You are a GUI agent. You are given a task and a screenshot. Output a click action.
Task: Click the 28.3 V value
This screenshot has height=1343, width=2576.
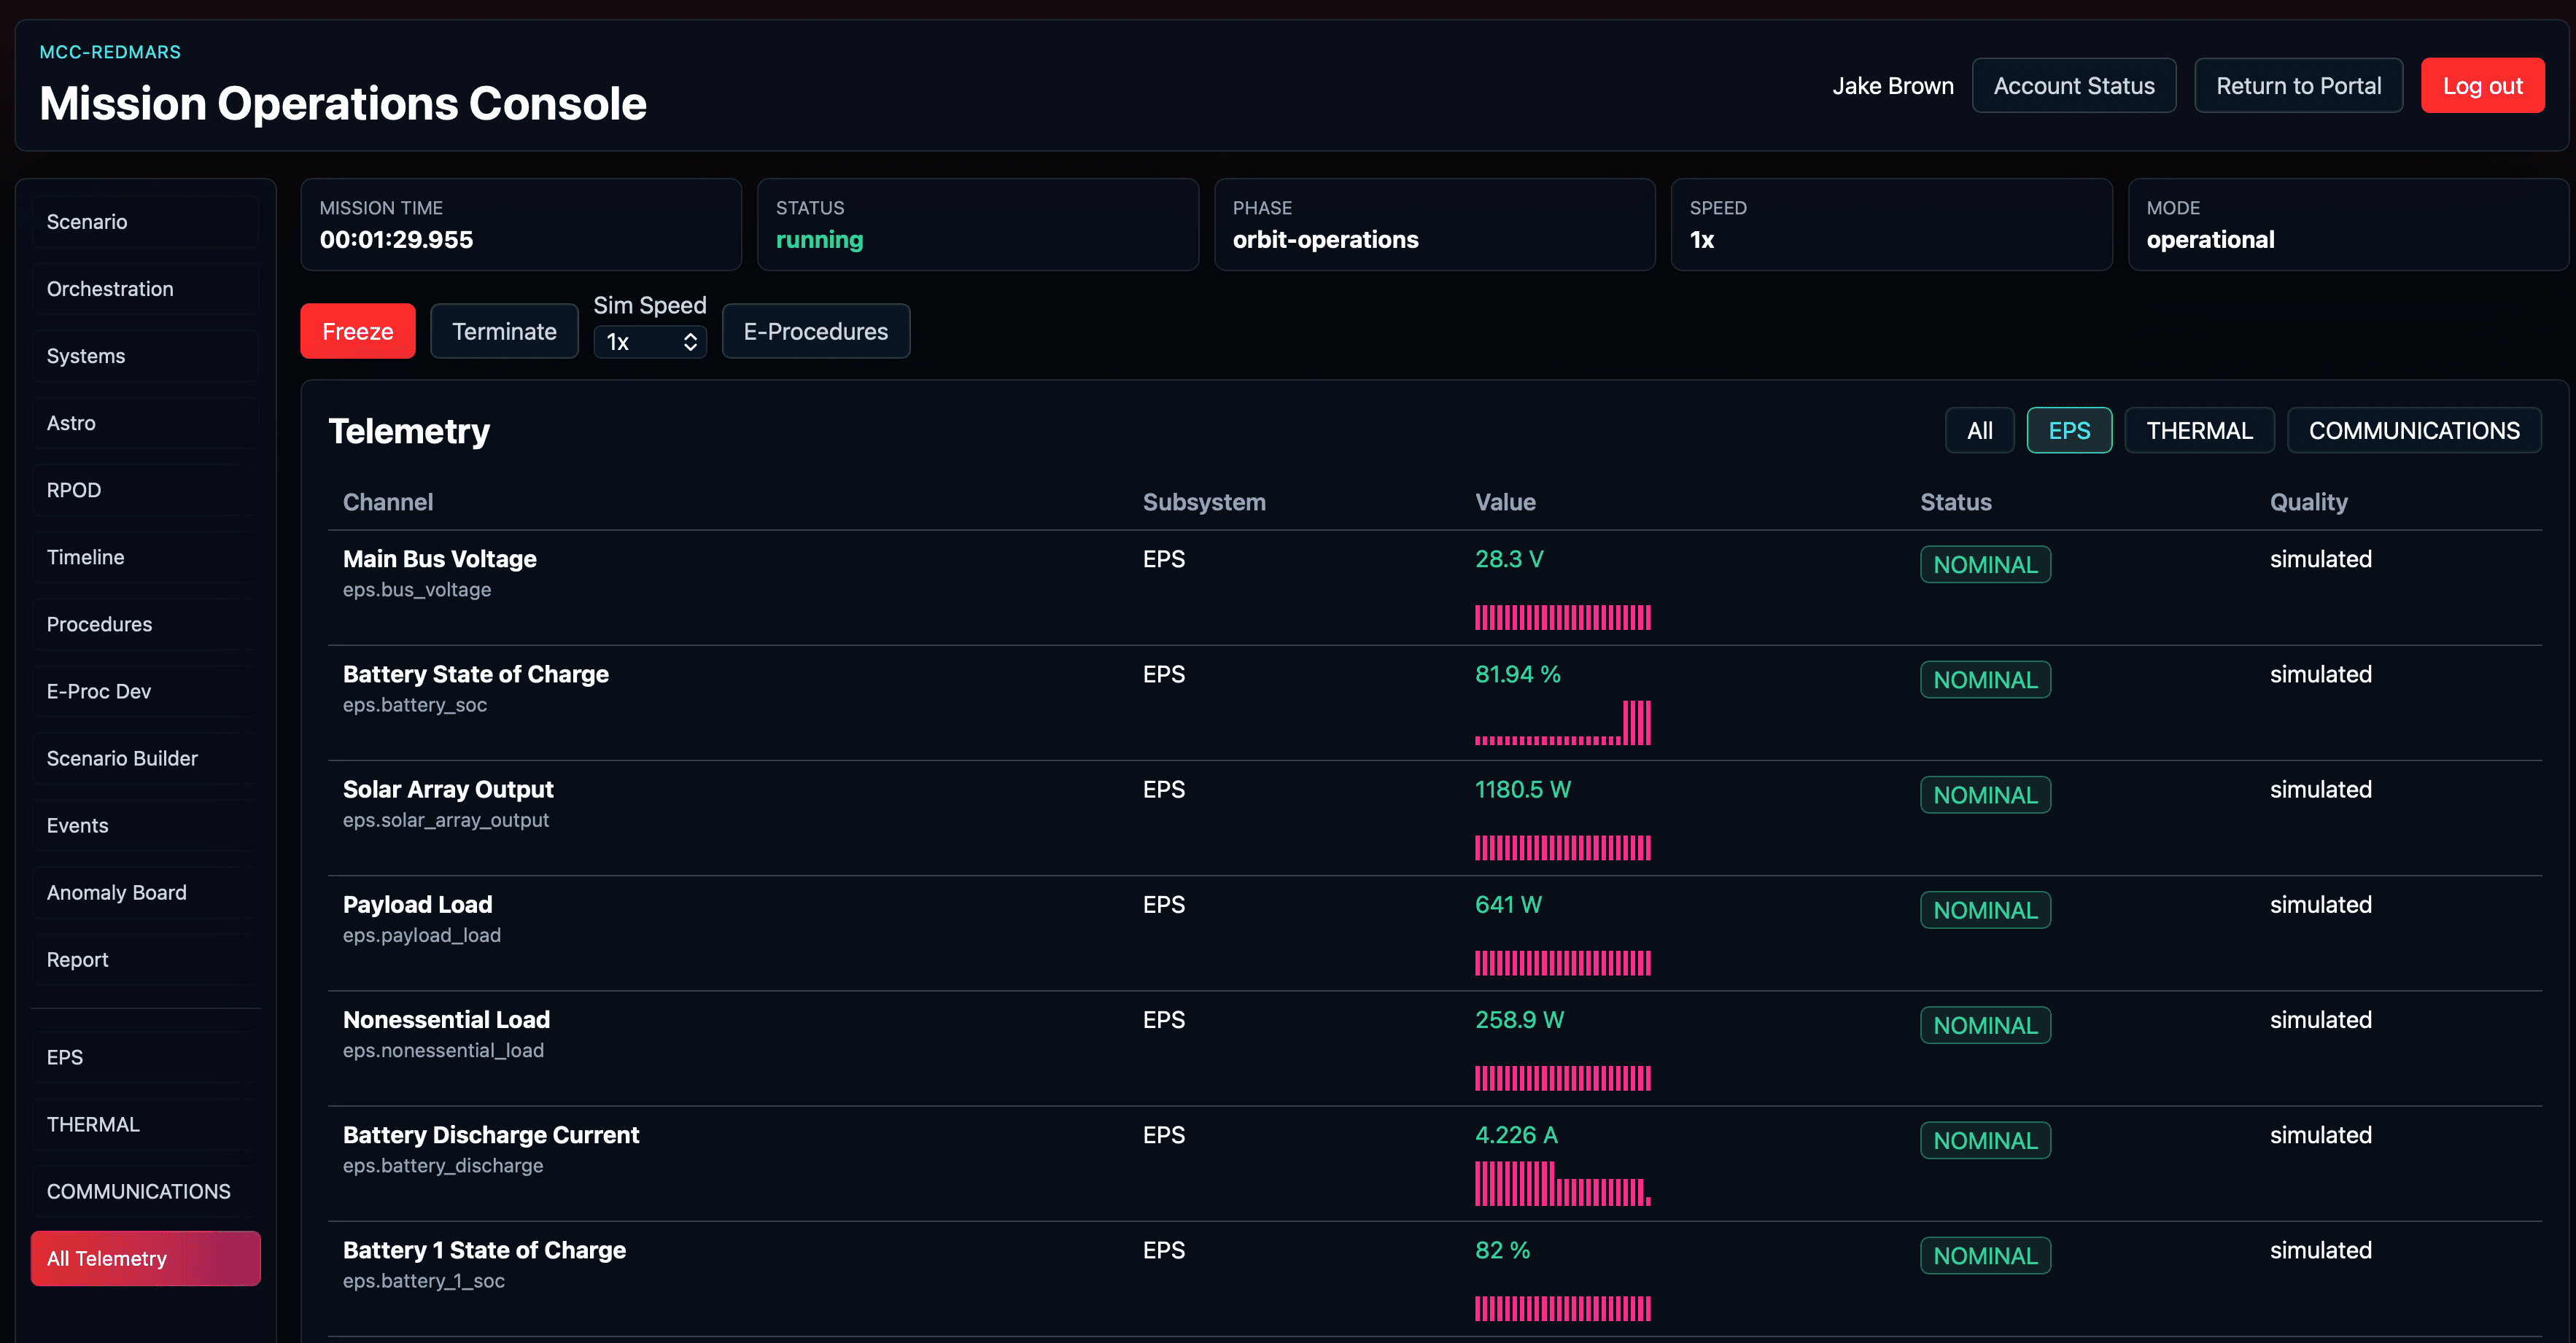click(x=1509, y=559)
